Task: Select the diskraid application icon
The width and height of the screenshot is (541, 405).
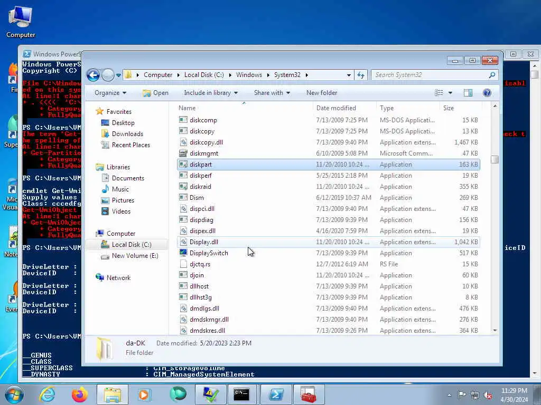Action: click(x=183, y=186)
